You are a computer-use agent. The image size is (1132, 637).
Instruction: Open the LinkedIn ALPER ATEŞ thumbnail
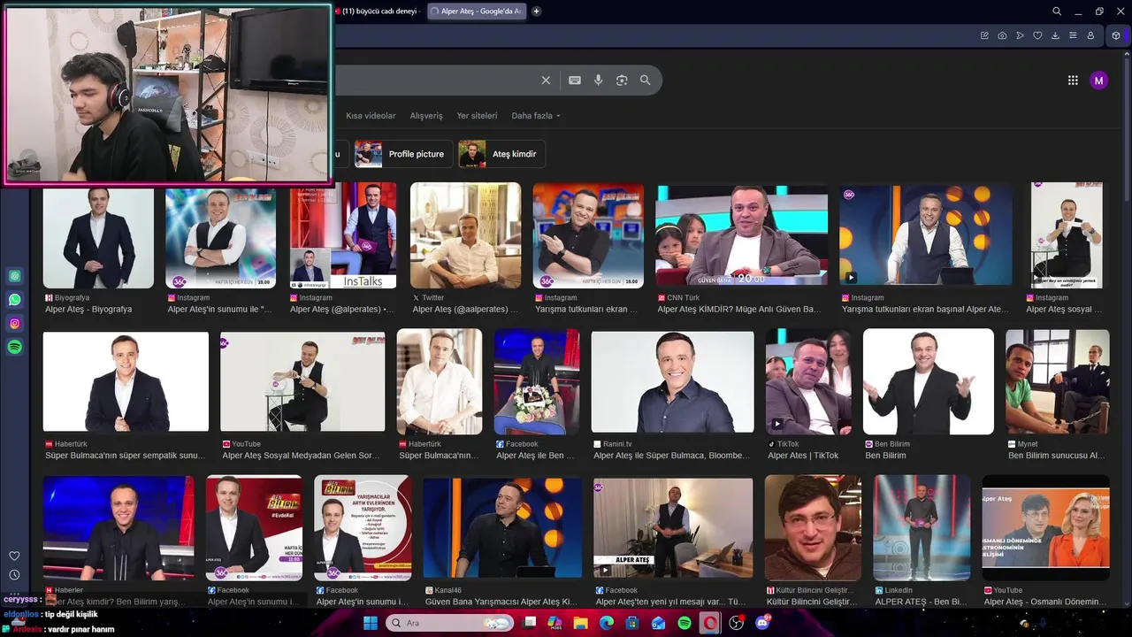point(922,528)
